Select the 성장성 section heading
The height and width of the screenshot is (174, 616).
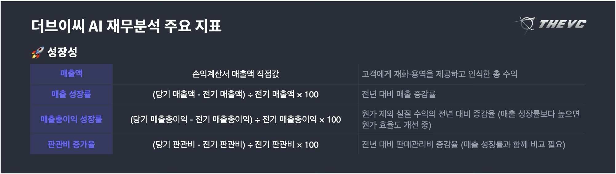(62, 52)
